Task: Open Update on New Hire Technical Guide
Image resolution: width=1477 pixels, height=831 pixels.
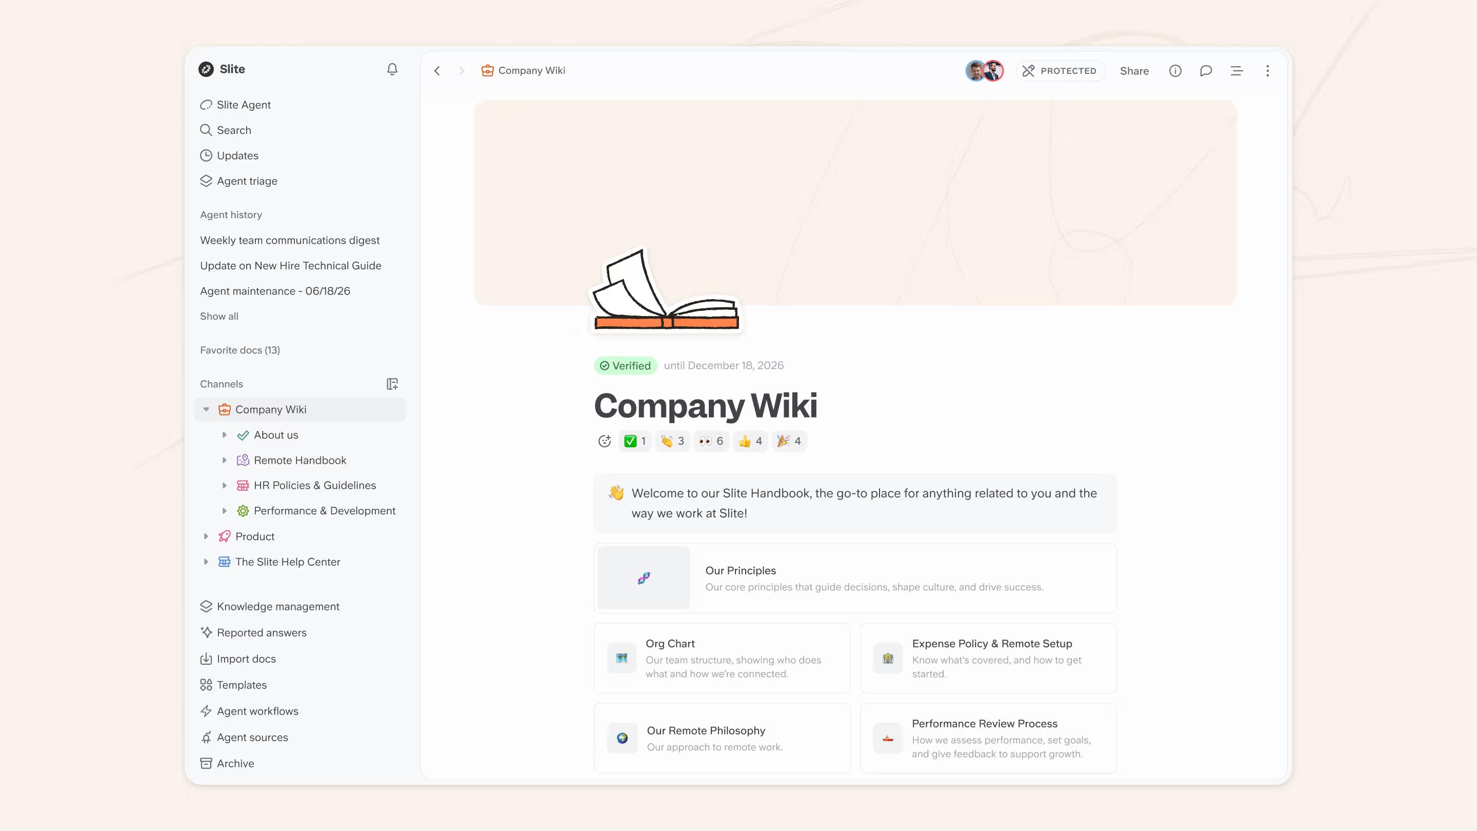Action: [291, 266]
